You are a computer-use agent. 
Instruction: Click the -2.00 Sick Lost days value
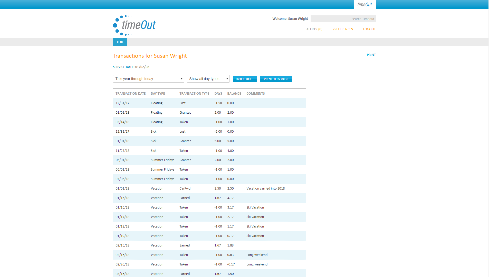(x=218, y=132)
